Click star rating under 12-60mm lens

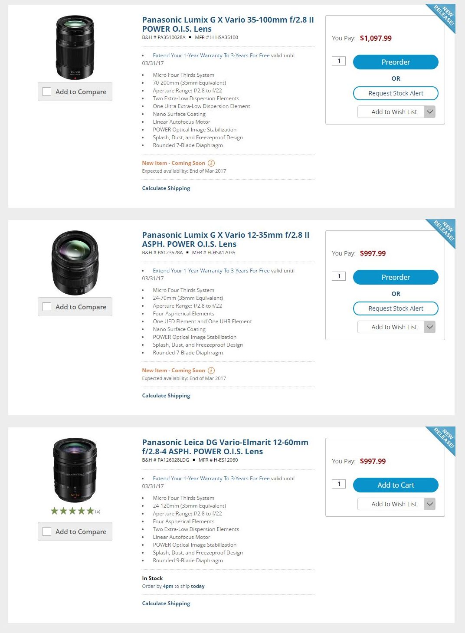click(x=72, y=511)
